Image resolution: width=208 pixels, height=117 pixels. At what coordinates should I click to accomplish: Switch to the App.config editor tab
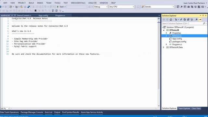43,16
